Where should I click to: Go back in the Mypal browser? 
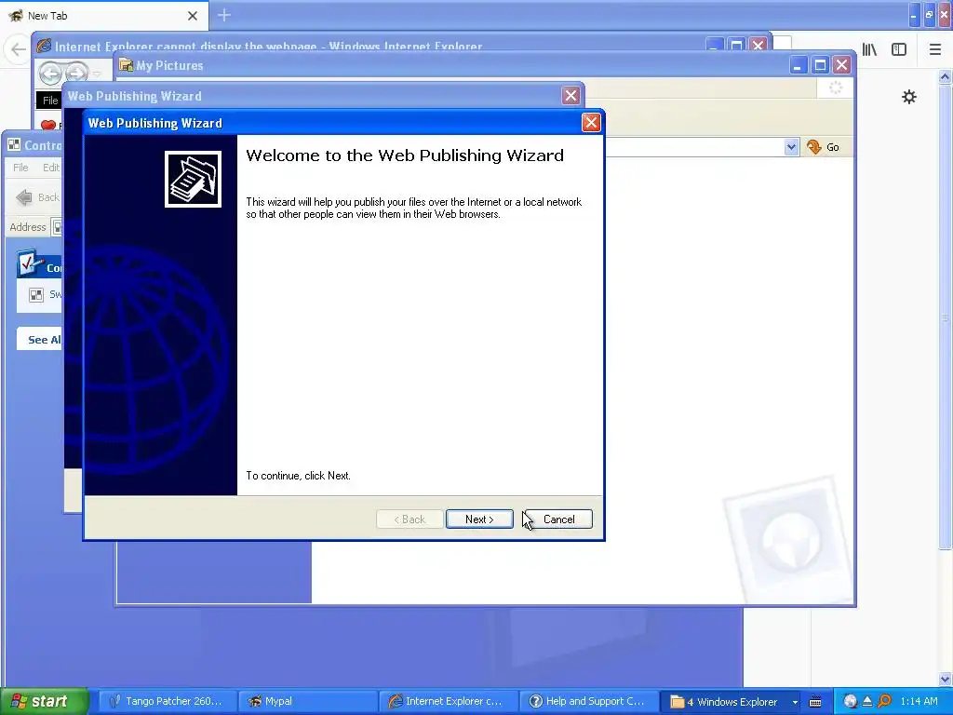19,49
